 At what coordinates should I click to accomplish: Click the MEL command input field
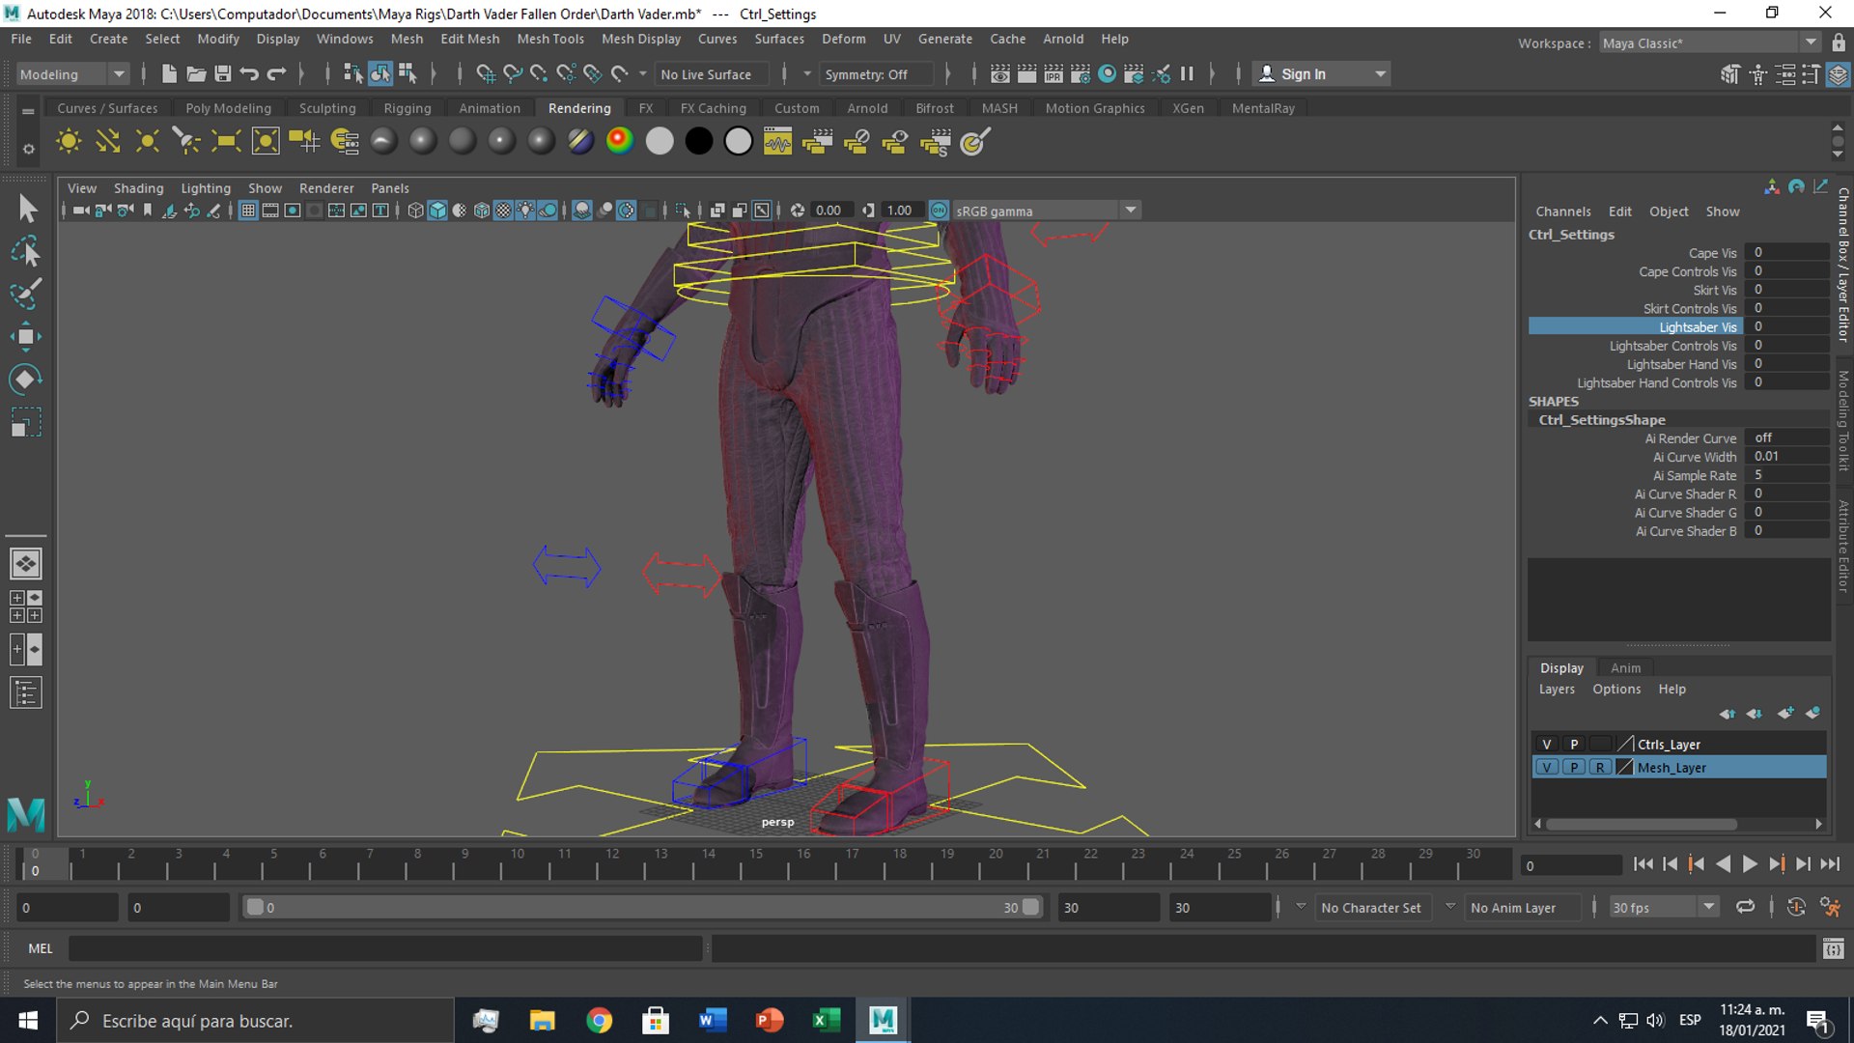[384, 948]
